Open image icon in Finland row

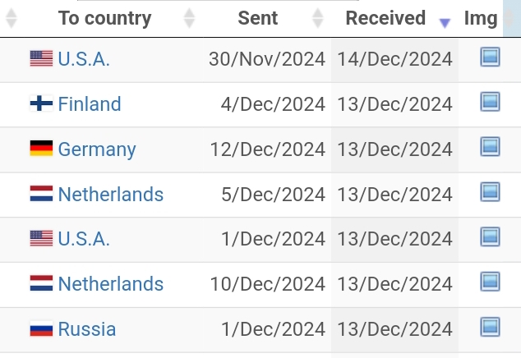490,102
